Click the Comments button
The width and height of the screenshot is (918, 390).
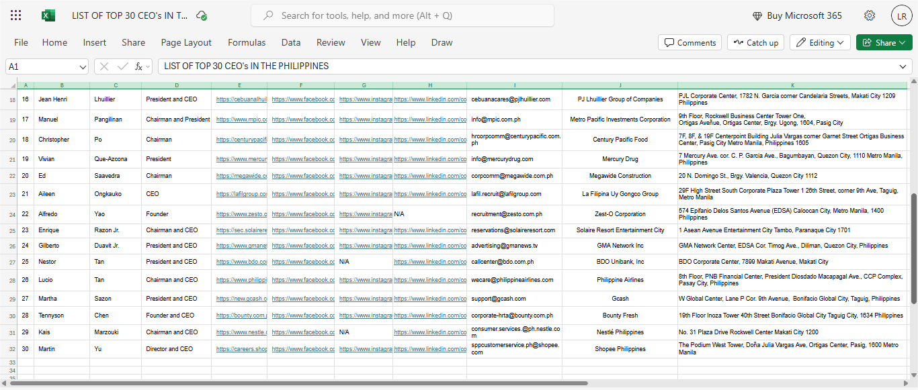pyautogui.click(x=690, y=42)
